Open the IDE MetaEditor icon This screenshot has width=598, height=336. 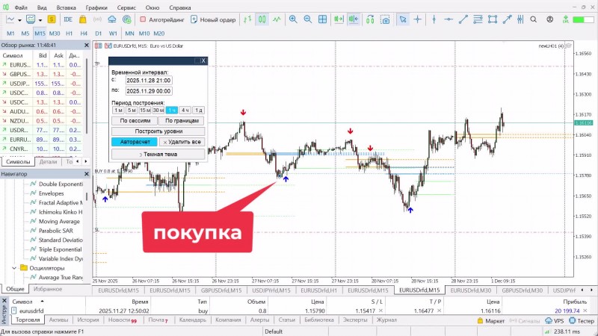tap(68, 19)
